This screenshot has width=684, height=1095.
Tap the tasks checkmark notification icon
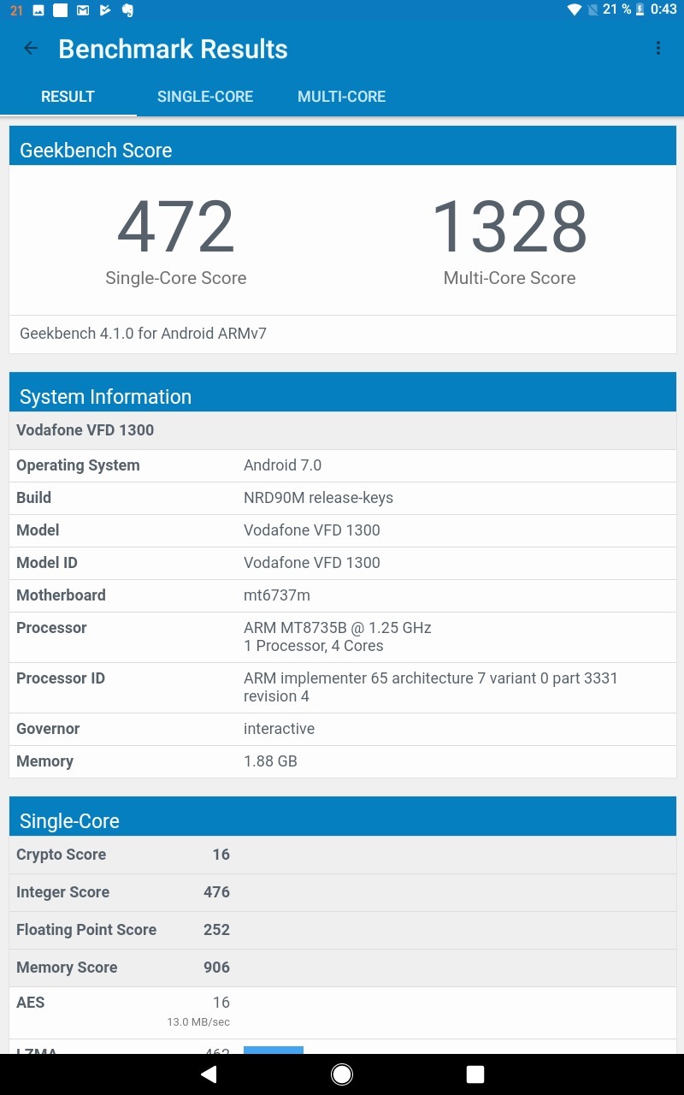point(104,10)
